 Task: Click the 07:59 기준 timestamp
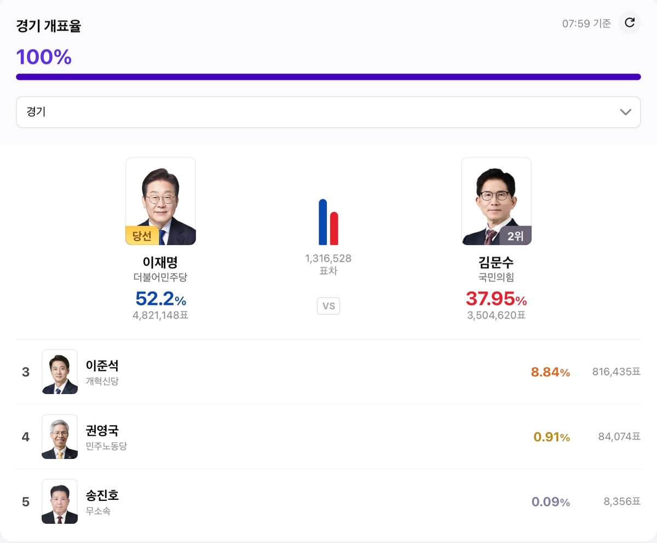[586, 24]
